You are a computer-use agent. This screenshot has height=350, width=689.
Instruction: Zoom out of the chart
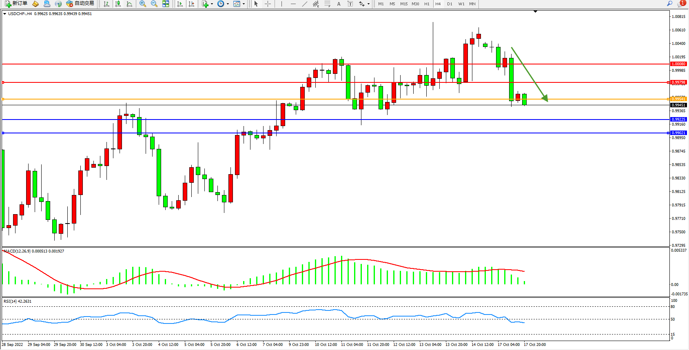[x=154, y=4]
